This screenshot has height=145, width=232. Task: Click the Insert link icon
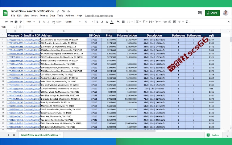pos(165,22)
